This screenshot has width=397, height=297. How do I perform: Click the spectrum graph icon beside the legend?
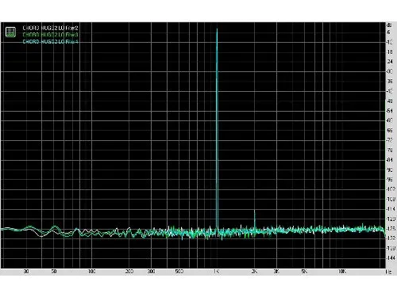coord(10,32)
